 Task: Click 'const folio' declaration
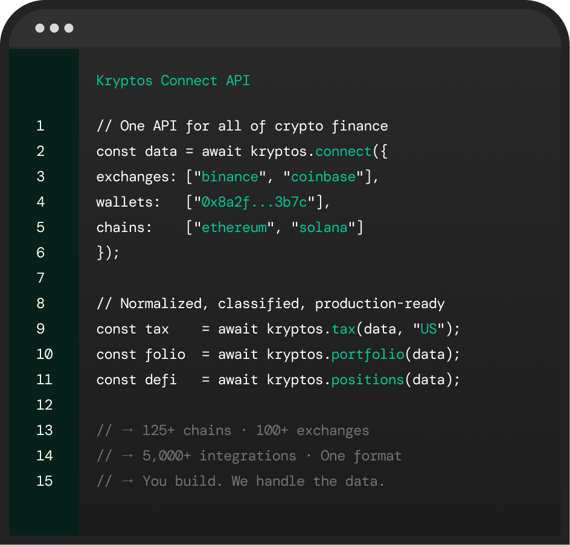tap(141, 355)
